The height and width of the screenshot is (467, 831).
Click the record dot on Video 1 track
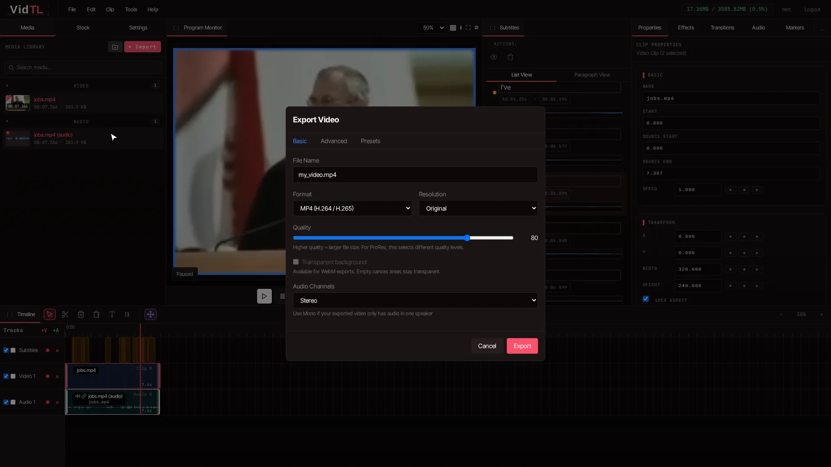(48, 376)
